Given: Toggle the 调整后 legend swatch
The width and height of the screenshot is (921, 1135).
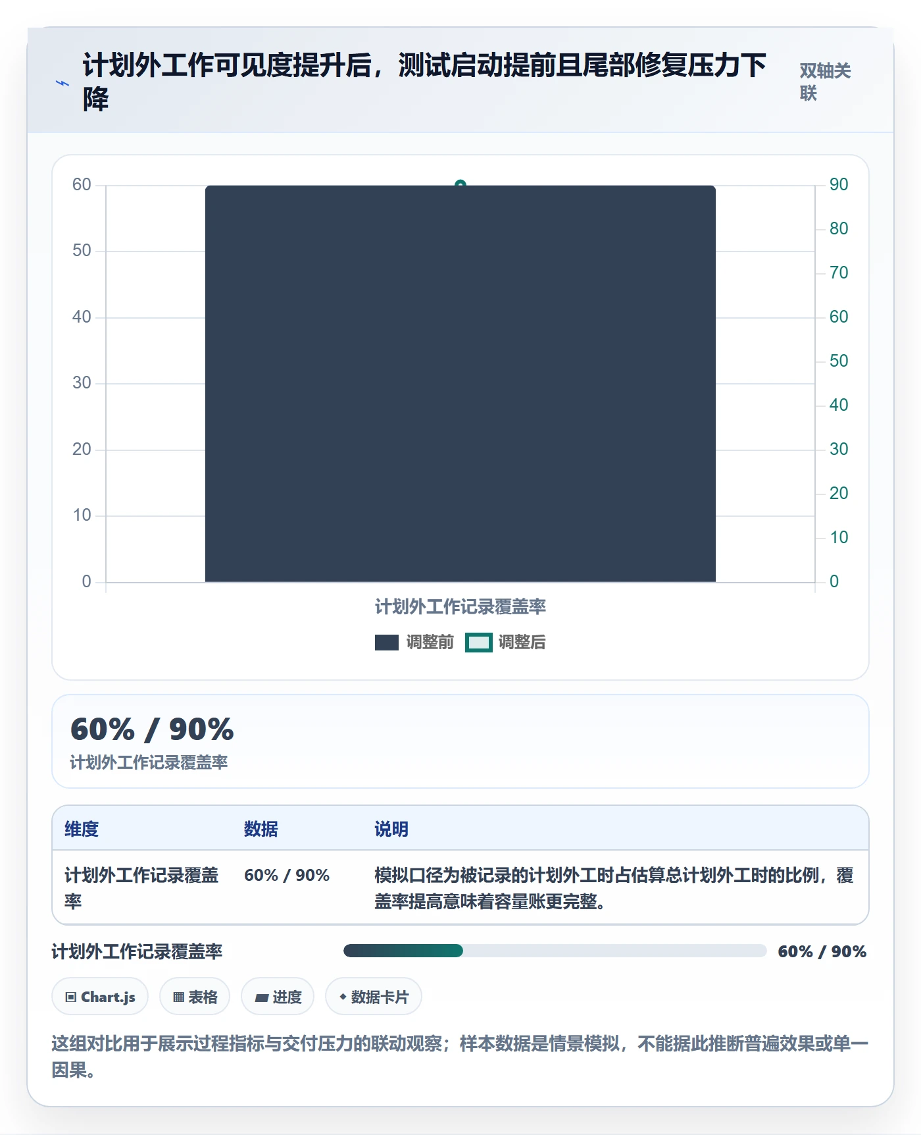Looking at the screenshot, I should tap(479, 643).
